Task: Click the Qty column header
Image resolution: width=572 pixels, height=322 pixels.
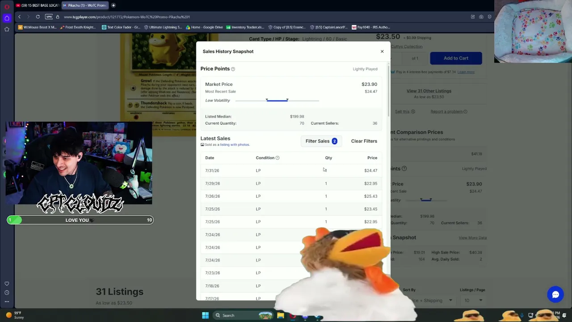Action: 328,158
